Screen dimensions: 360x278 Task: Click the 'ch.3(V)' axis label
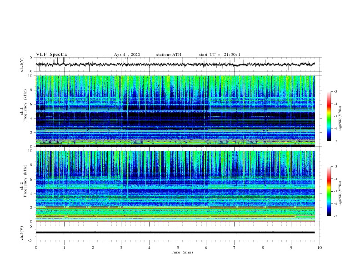(22, 233)
